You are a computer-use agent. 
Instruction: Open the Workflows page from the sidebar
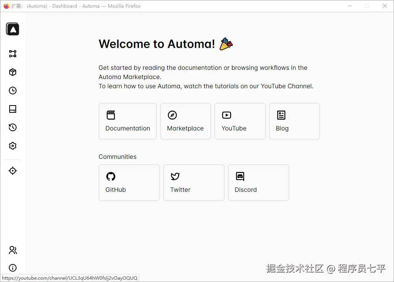(13, 54)
